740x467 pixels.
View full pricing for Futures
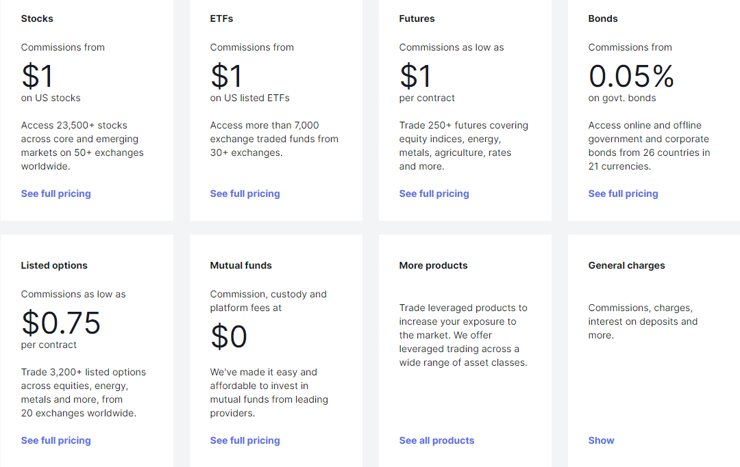coord(434,194)
